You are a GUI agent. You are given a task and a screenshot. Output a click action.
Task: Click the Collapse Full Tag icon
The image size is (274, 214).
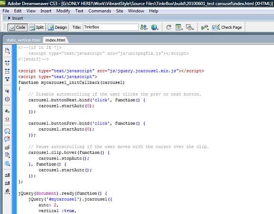pos(7,63)
